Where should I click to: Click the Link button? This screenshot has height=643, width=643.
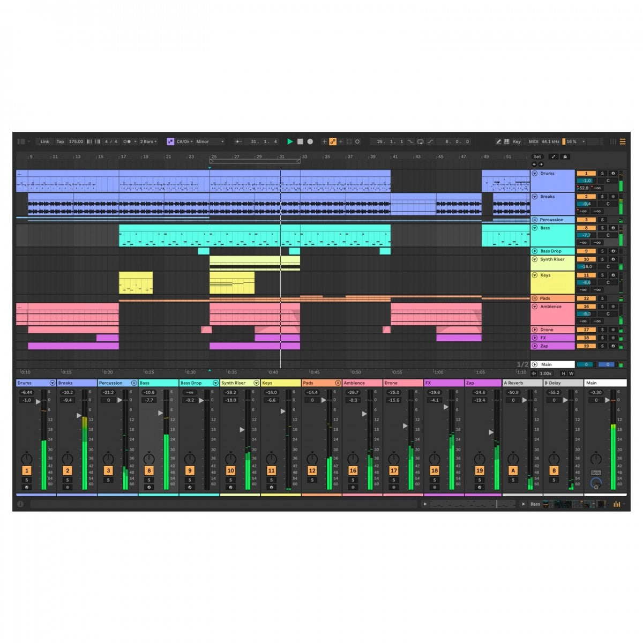coord(44,141)
